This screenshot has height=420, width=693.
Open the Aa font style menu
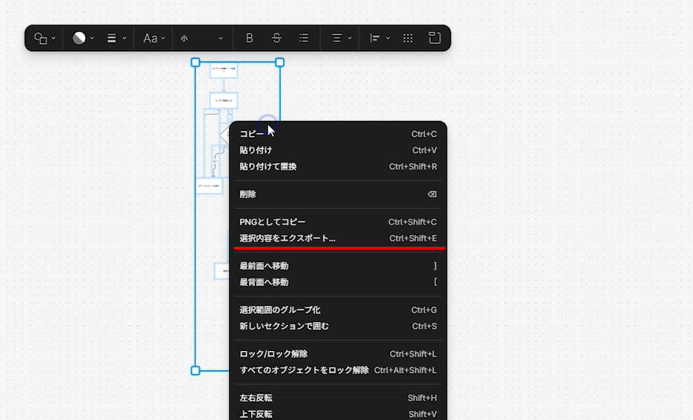coord(153,39)
